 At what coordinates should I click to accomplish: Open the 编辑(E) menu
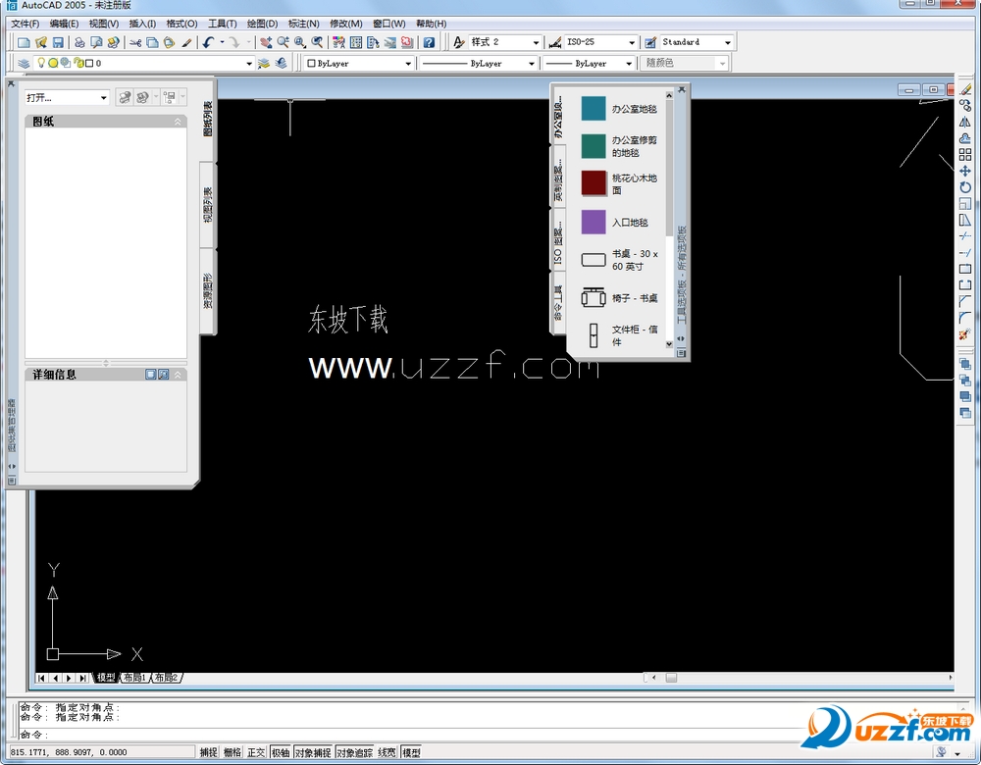64,24
